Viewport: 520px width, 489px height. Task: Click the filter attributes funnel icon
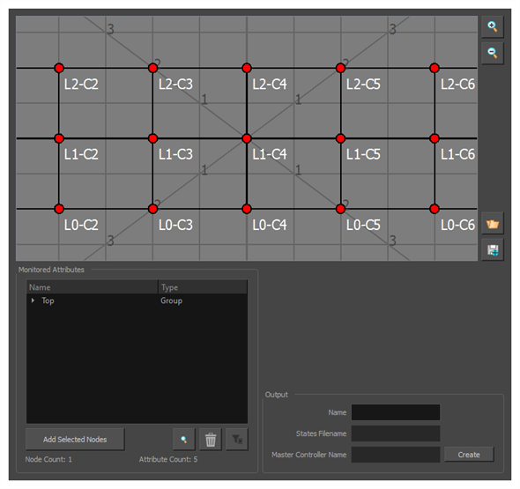237,440
